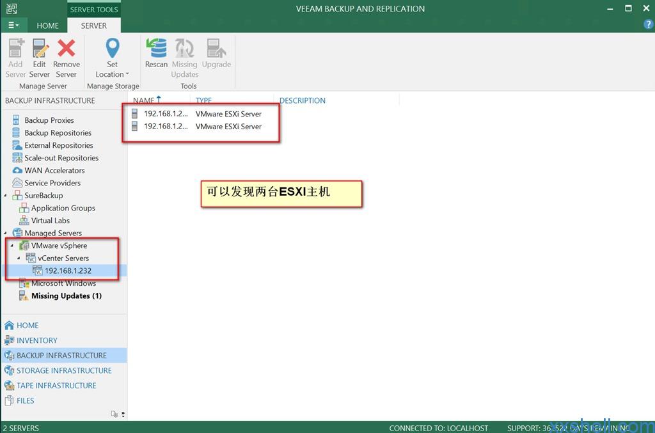The image size is (655, 433).
Task: Click the Rescan tool icon
Action: pos(156,48)
